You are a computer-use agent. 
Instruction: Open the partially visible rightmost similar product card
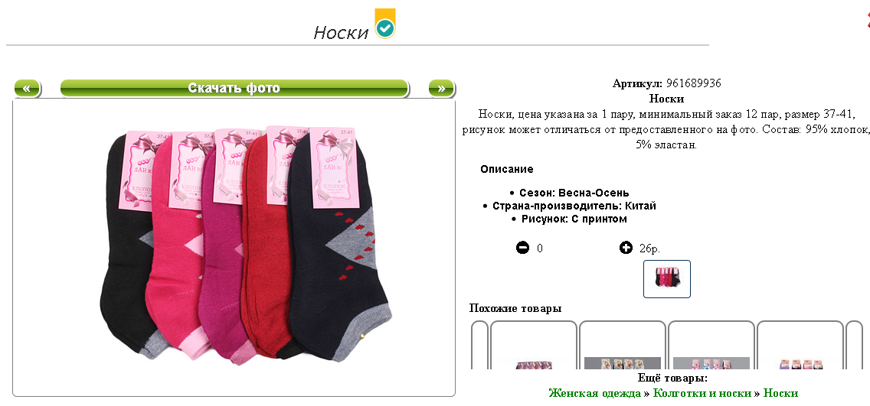[855, 345]
